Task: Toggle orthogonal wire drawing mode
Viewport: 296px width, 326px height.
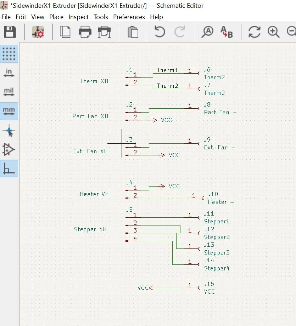Action: (9, 168)
